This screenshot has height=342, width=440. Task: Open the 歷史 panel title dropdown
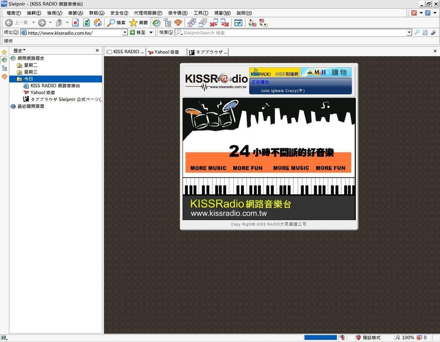(20, 51)
